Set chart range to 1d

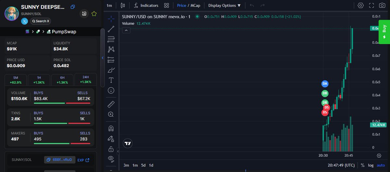[x=151, y=165]
